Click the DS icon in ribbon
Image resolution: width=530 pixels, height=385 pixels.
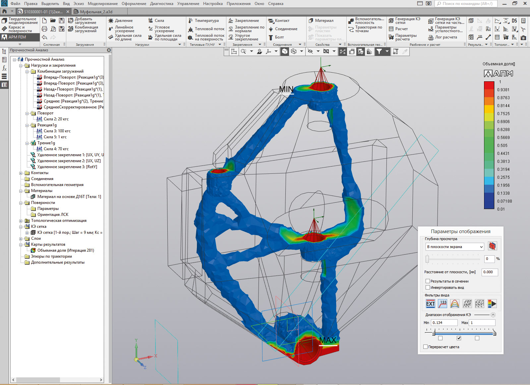pos(514,21)
